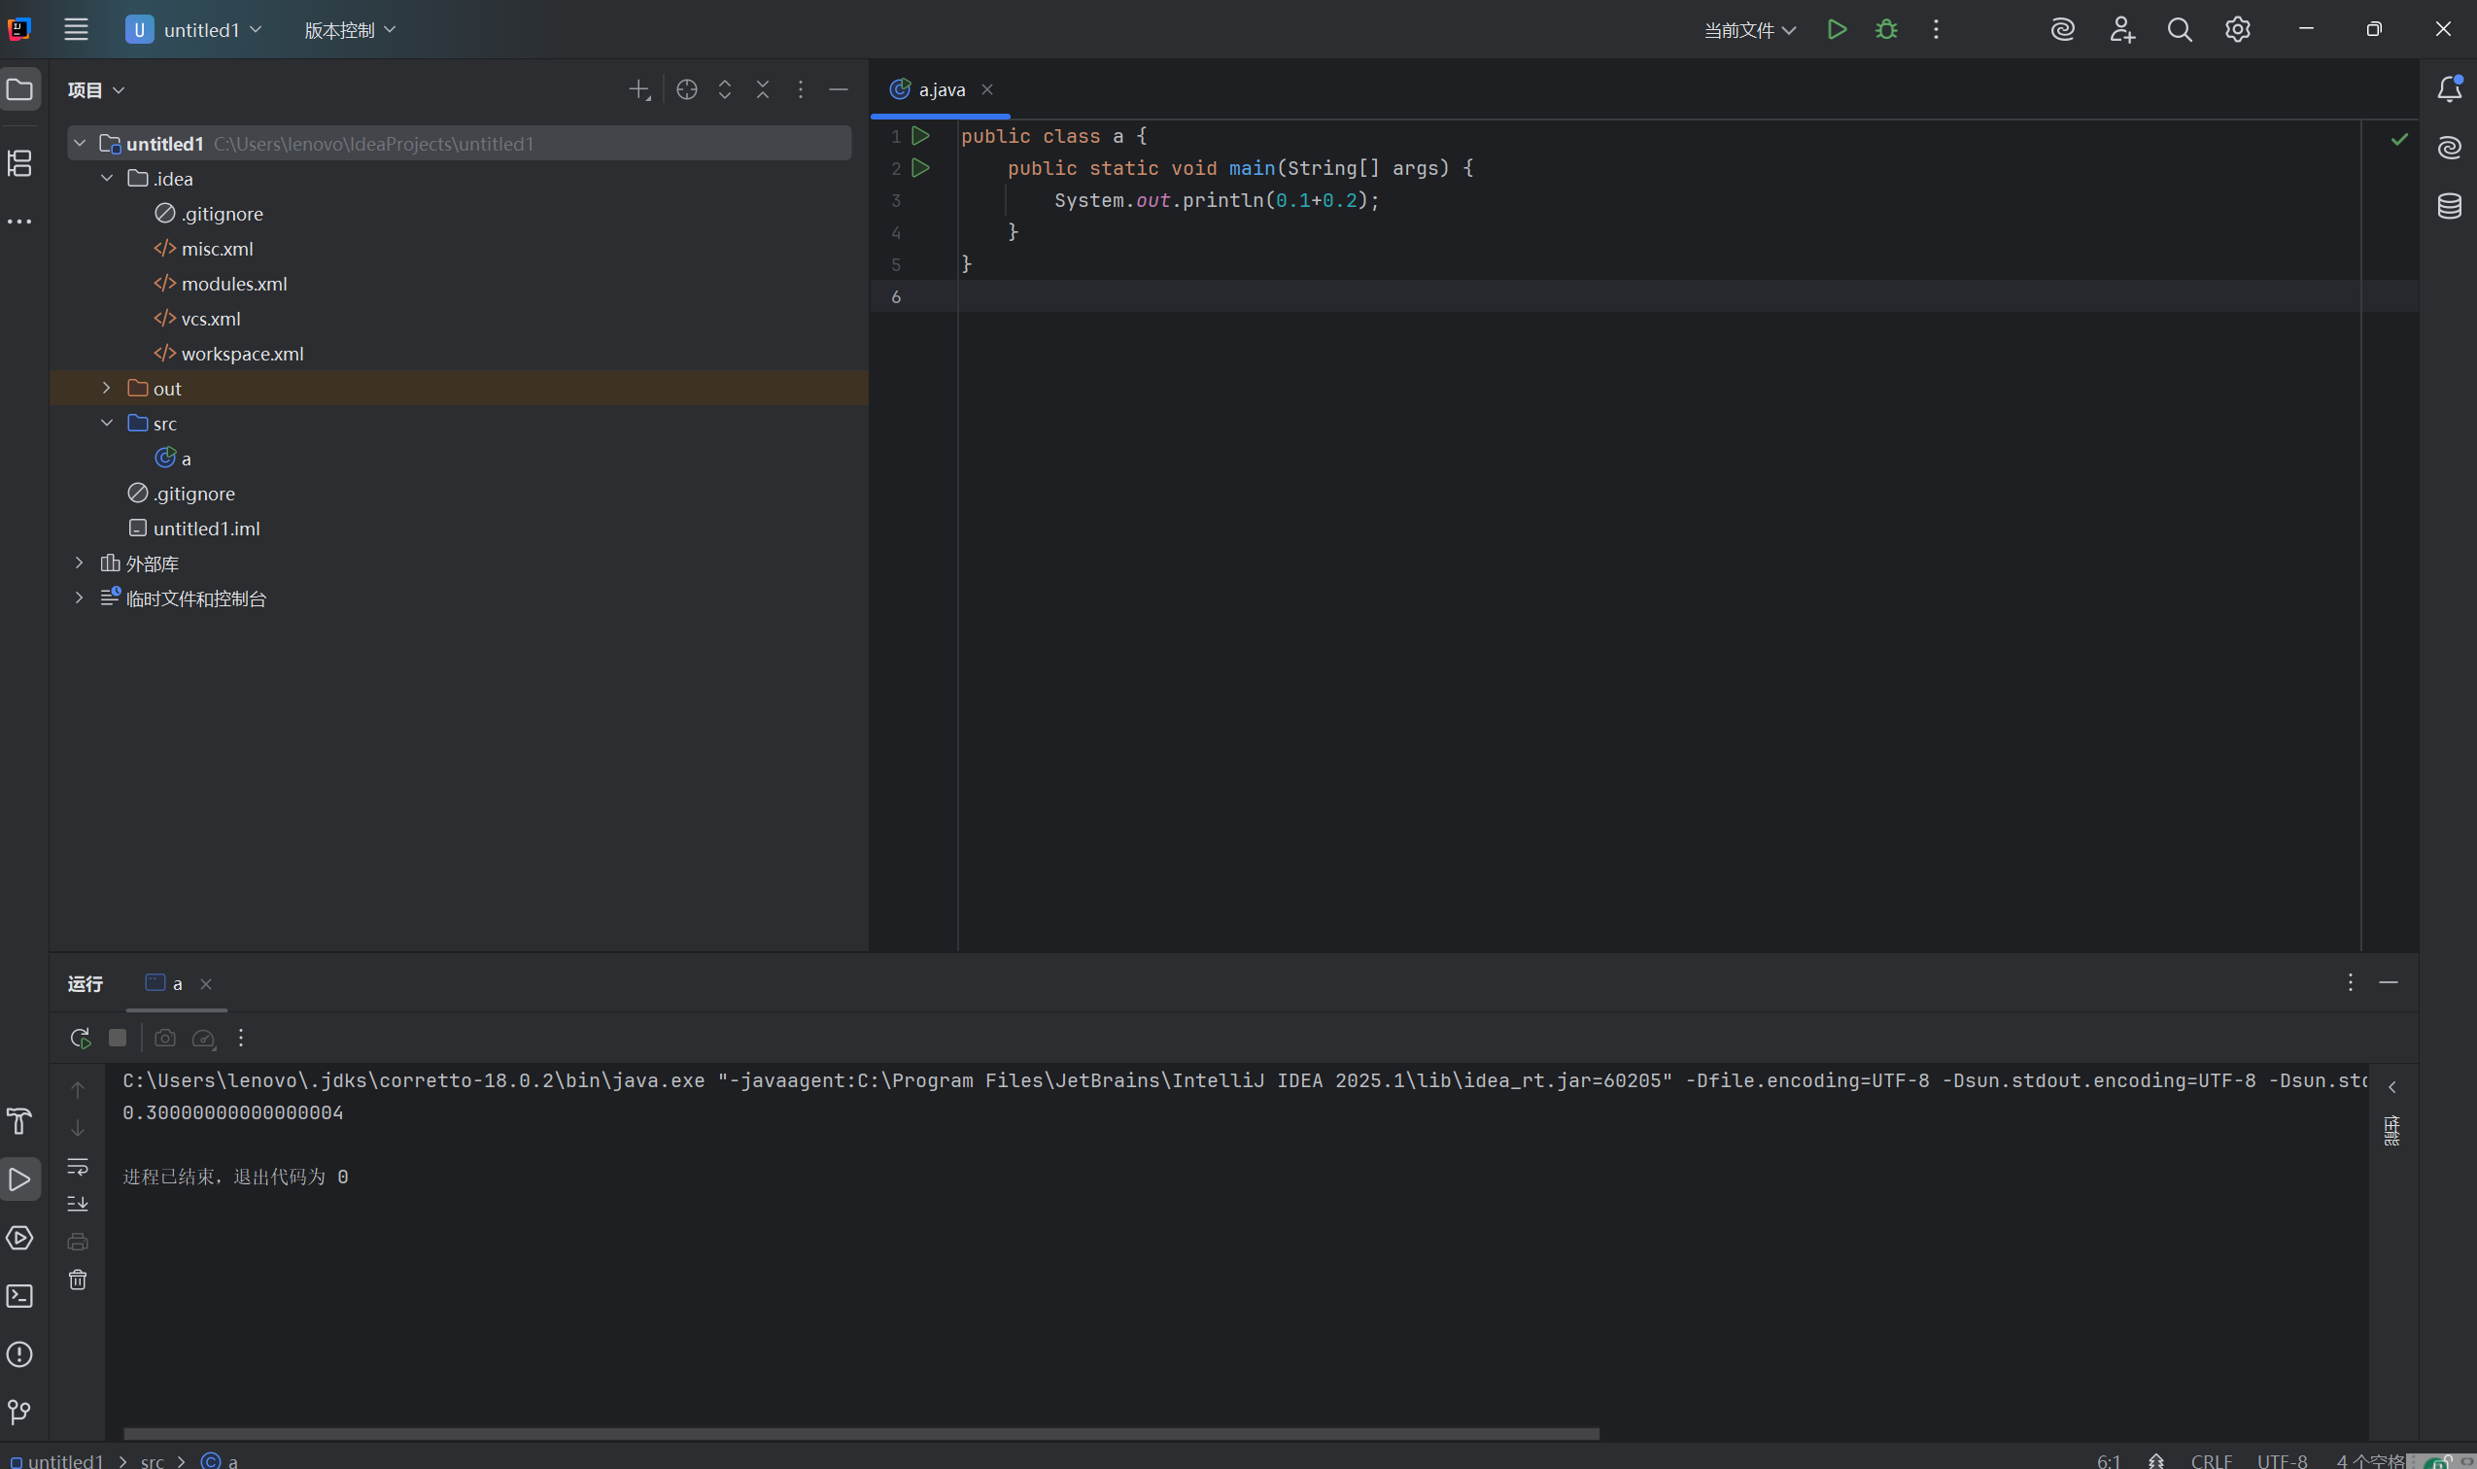This screenshot has width=2477, height=1469.
Task: Select the a.java editor tab
Action: click(x=940, y=90)
